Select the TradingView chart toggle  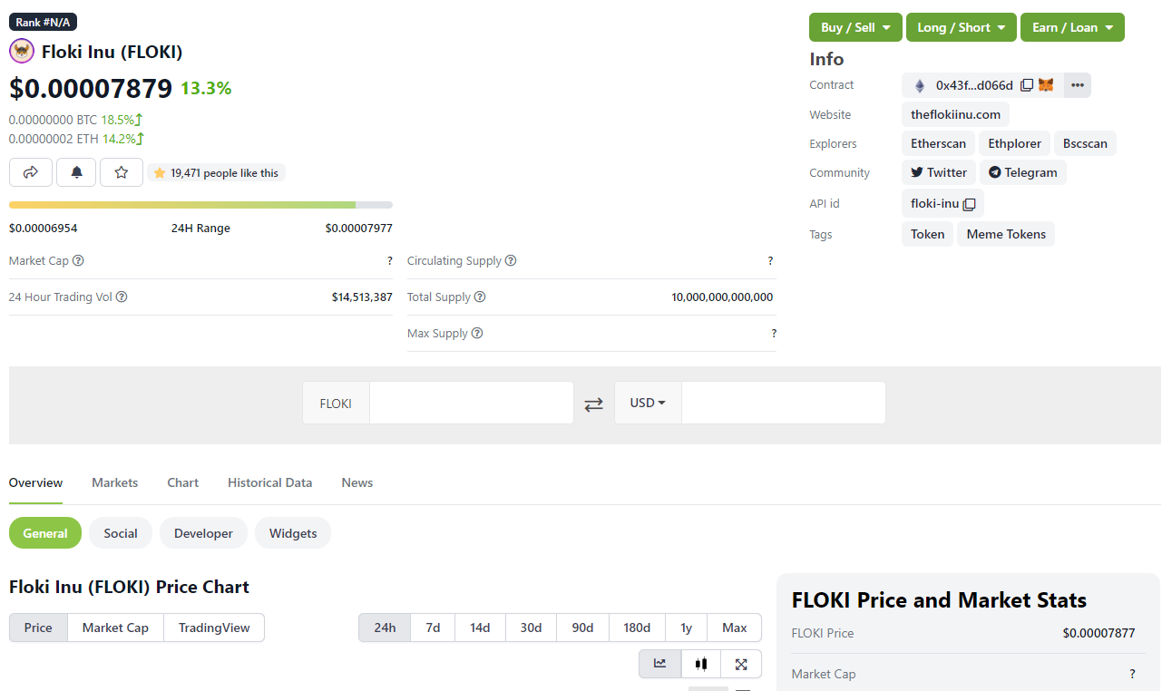click(x=214, y=628)
